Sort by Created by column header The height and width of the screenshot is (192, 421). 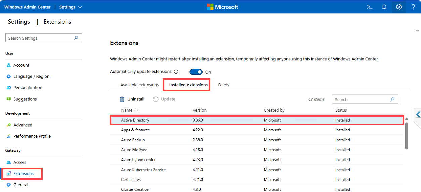coord(274,110)
